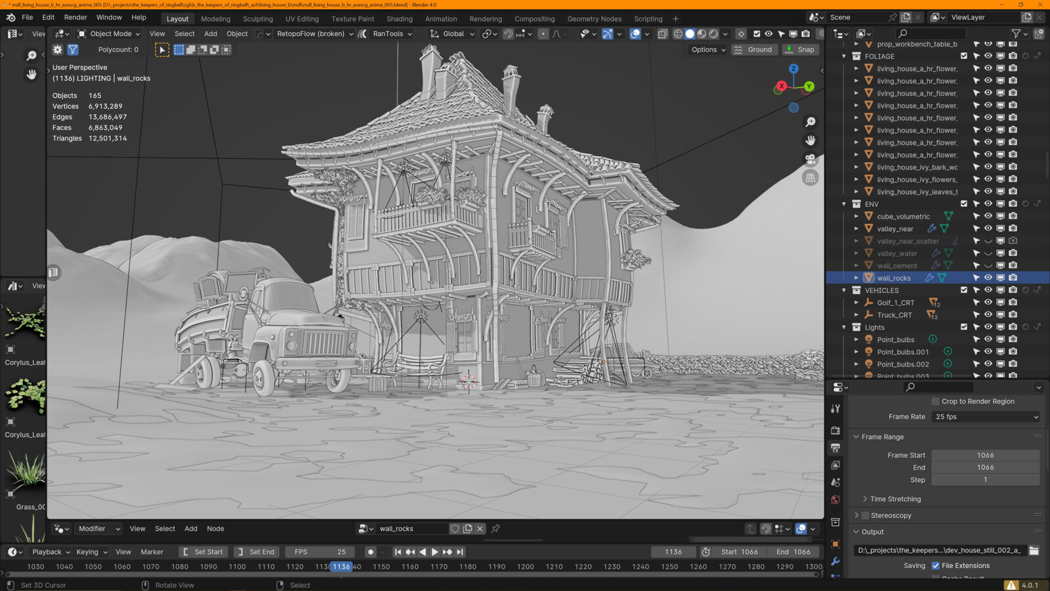
Task: Open the RanTools dropdown
Action: pos(392,33)
